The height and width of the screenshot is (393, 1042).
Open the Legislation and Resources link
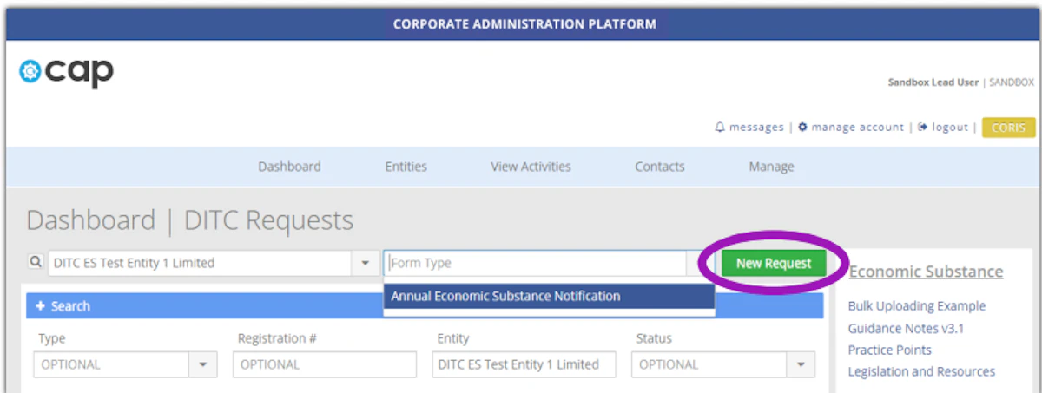pos(921,371)
